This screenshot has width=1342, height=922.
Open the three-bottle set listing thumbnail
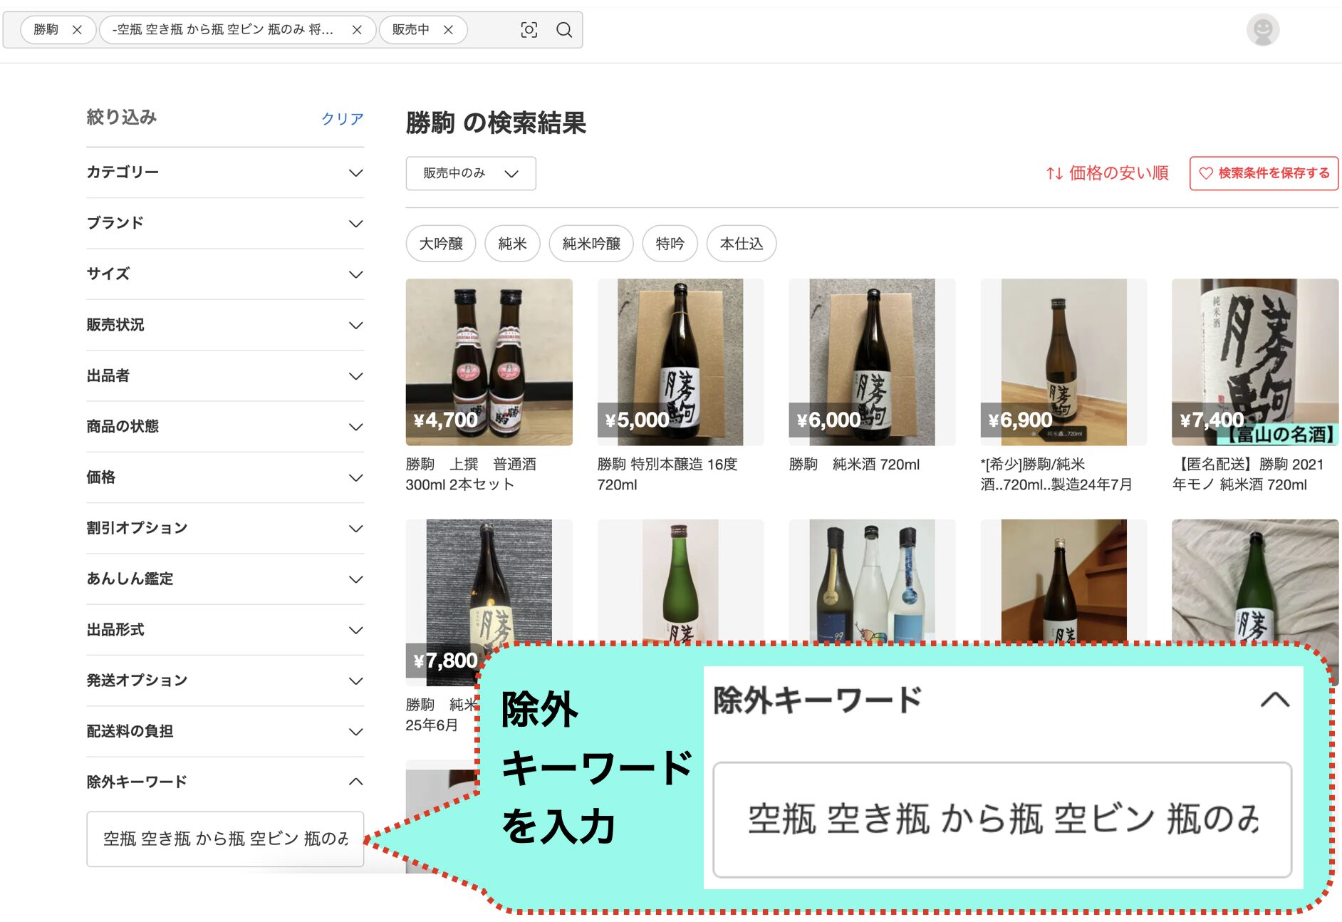point(872,581)
